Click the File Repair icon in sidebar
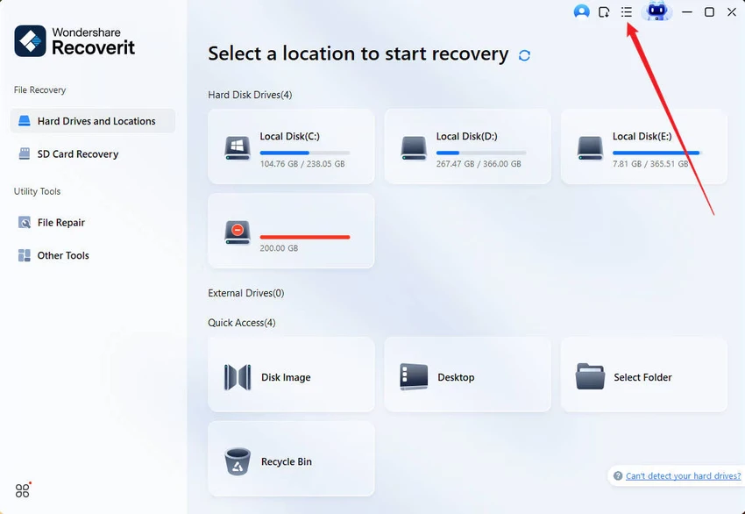 (x=25, y=222)
